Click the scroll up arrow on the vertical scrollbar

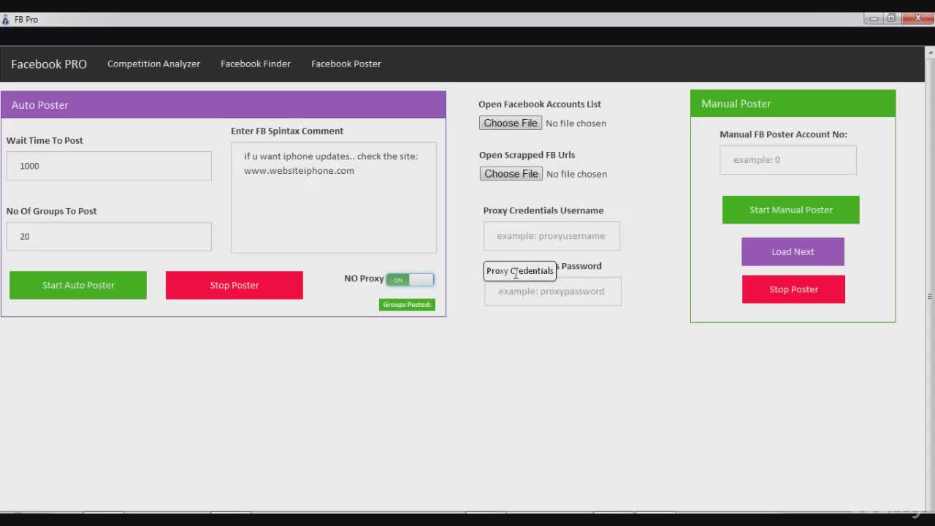point(930,53)
